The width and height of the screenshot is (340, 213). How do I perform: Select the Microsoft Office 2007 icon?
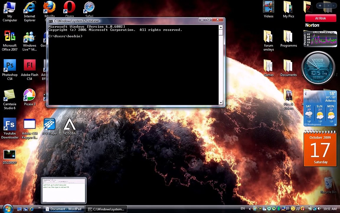pyautogui.click(x=9, y=41)
